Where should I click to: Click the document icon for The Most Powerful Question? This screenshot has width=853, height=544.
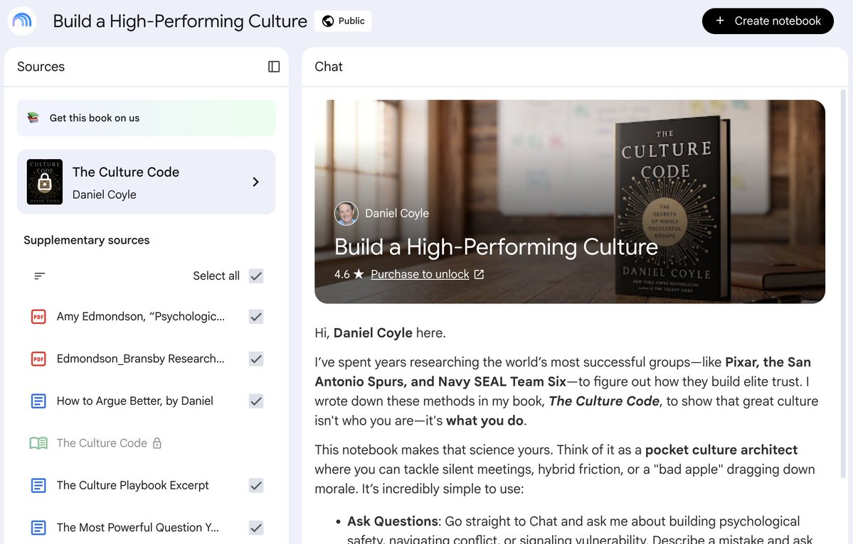pos(38,528)
